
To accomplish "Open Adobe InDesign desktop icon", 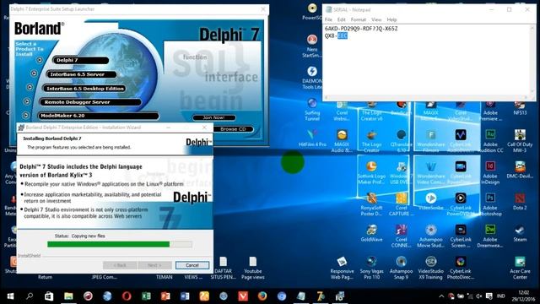I will pos(490,172).
